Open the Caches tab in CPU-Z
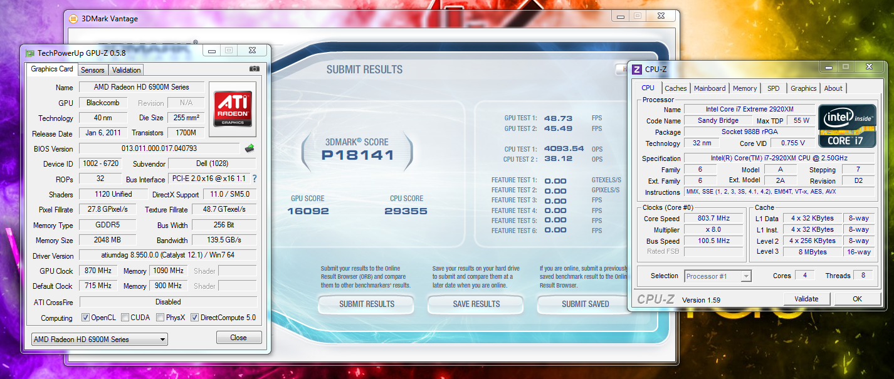 [x=676, y=88]
